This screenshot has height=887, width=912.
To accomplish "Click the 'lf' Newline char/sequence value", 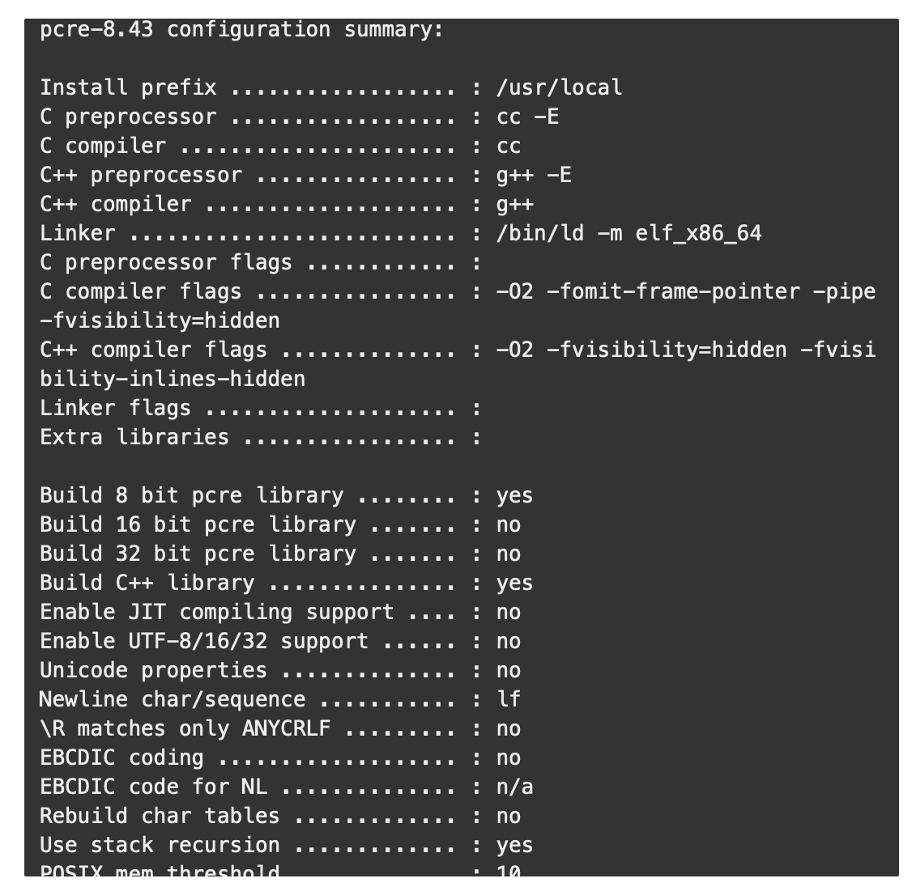I will [x=508, y=699].
